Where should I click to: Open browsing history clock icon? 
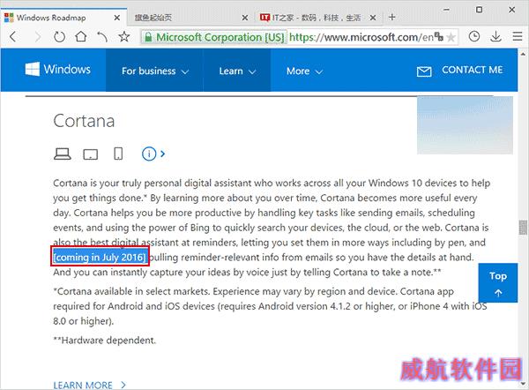click(x=474, y=36)
